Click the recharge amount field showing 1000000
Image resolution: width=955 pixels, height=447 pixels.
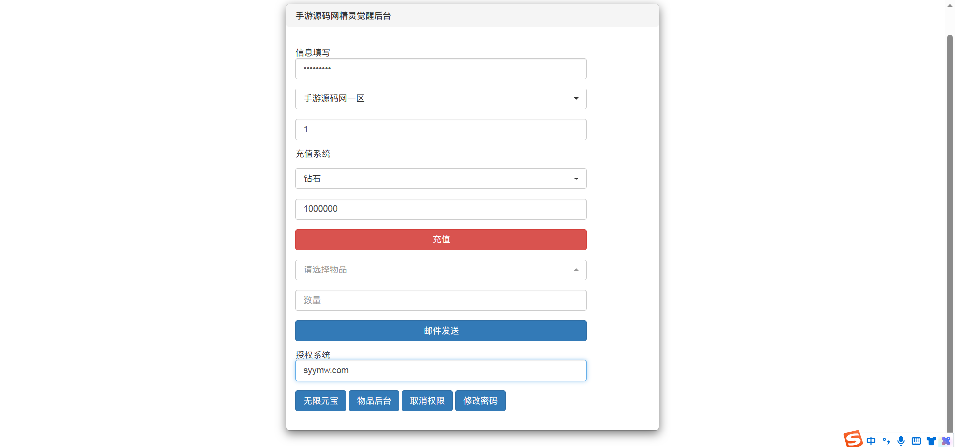point(441,209)
